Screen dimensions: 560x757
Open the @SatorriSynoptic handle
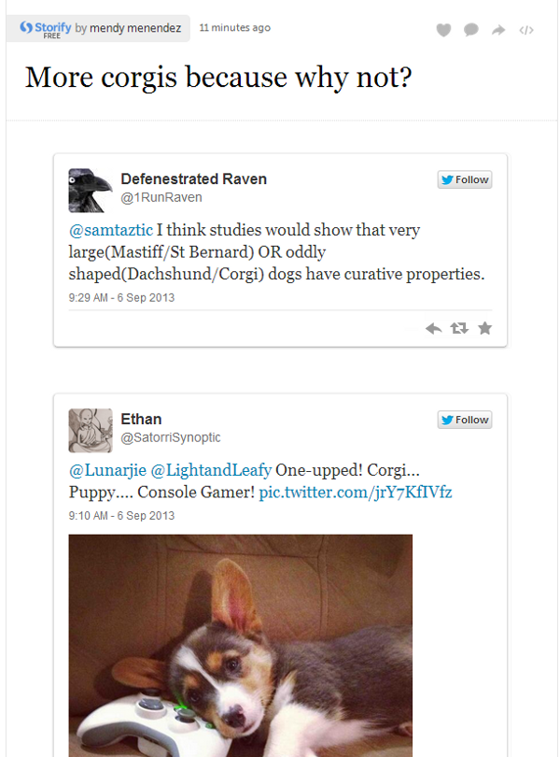[x=170, y=437]
